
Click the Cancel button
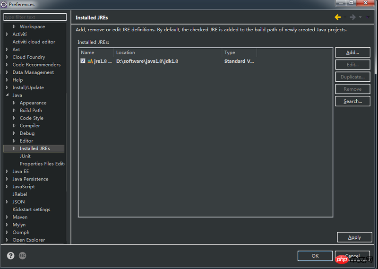pyautogui.click(x=352, y=256)
